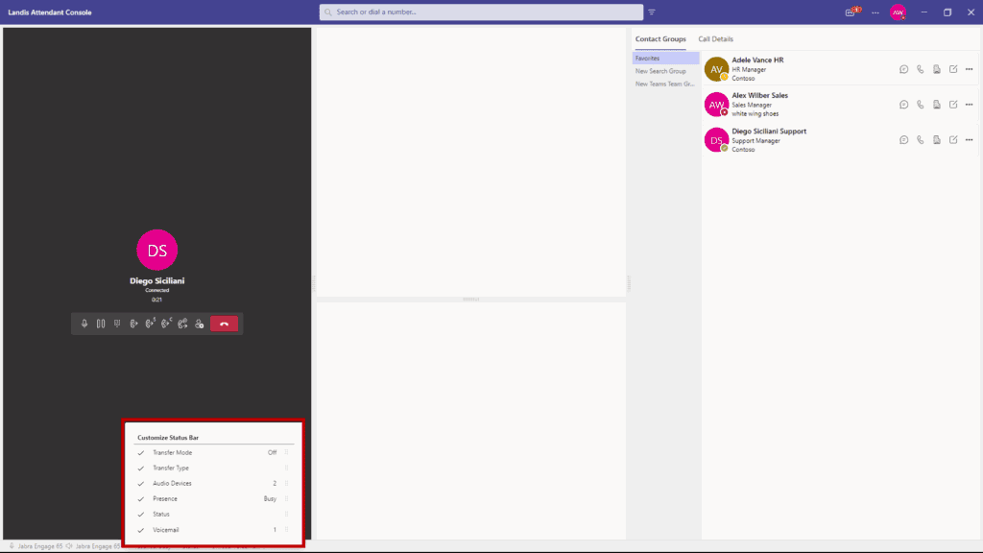Open the transfer call icon

pos(132,324)
